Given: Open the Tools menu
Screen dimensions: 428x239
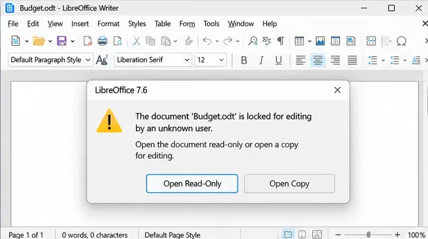Looking at the screenshot, I should click(211, 24).
